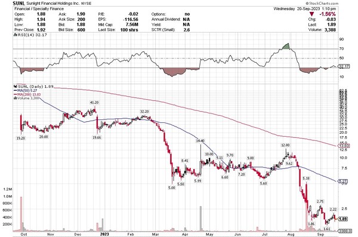
Task: Click the 'MA(200) 13.83' legend text
Action: click(29, 94)
